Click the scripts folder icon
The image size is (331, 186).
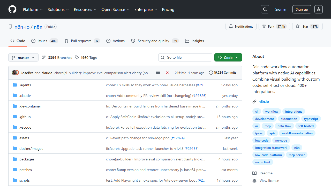[15, 180]
